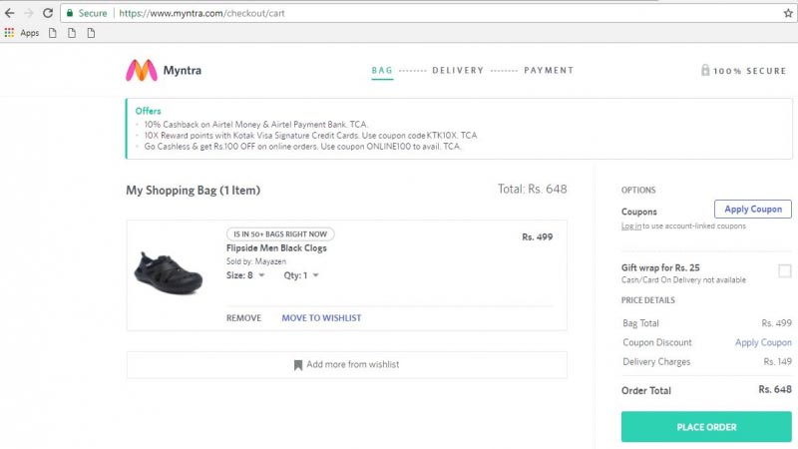Click Apply Coupon link in Price Details
Image resolution: width=798 pixels, height=449 pixels.
(x=763, y=342)
